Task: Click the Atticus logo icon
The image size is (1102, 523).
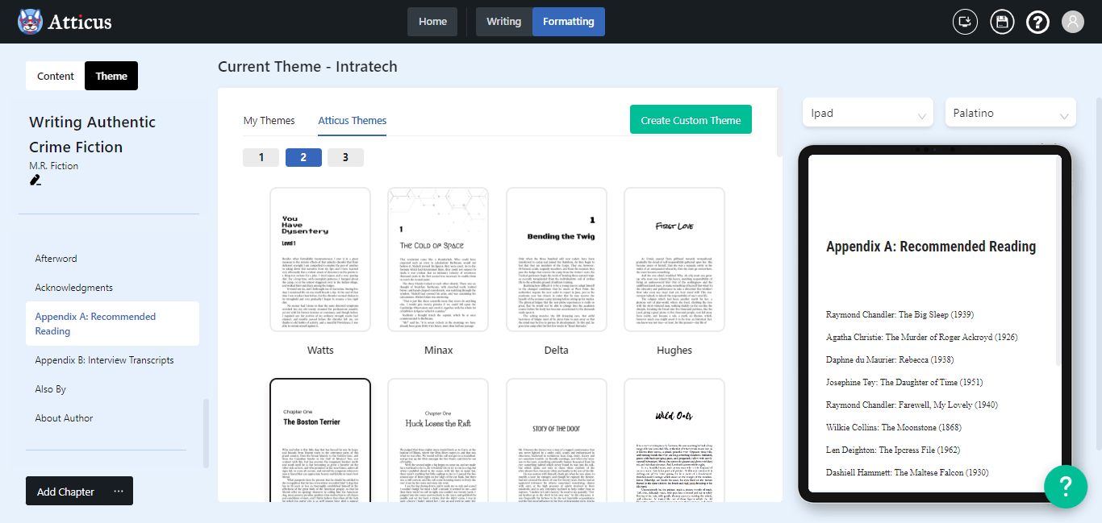Action: 30,22
